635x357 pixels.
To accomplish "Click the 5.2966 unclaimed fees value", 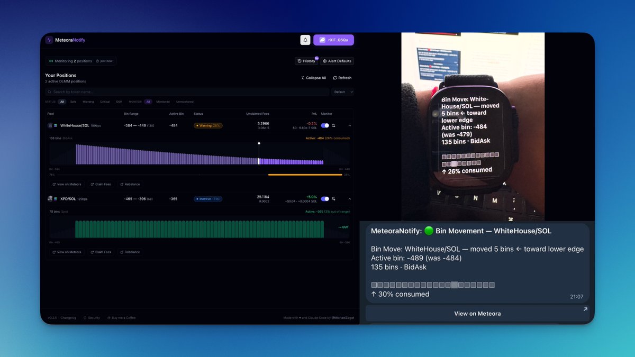I will tap(264, 123).
